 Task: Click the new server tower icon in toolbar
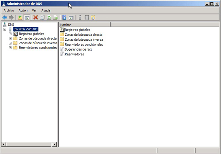pyautogui.click(x=80, y=17)
